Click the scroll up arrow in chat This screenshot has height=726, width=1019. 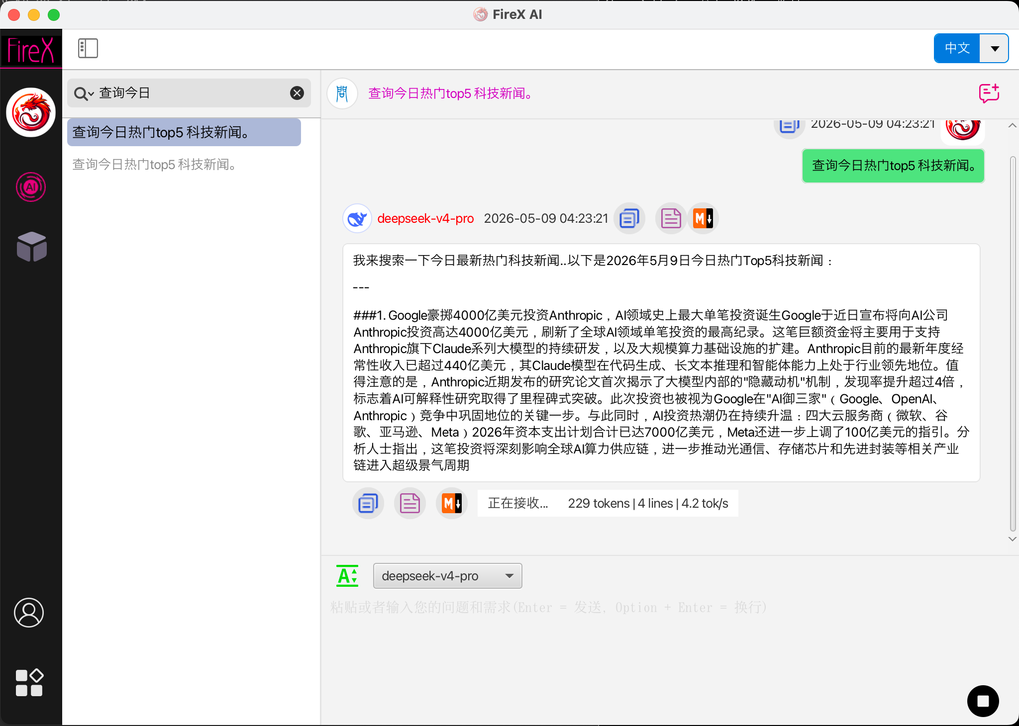point(1013,125)
